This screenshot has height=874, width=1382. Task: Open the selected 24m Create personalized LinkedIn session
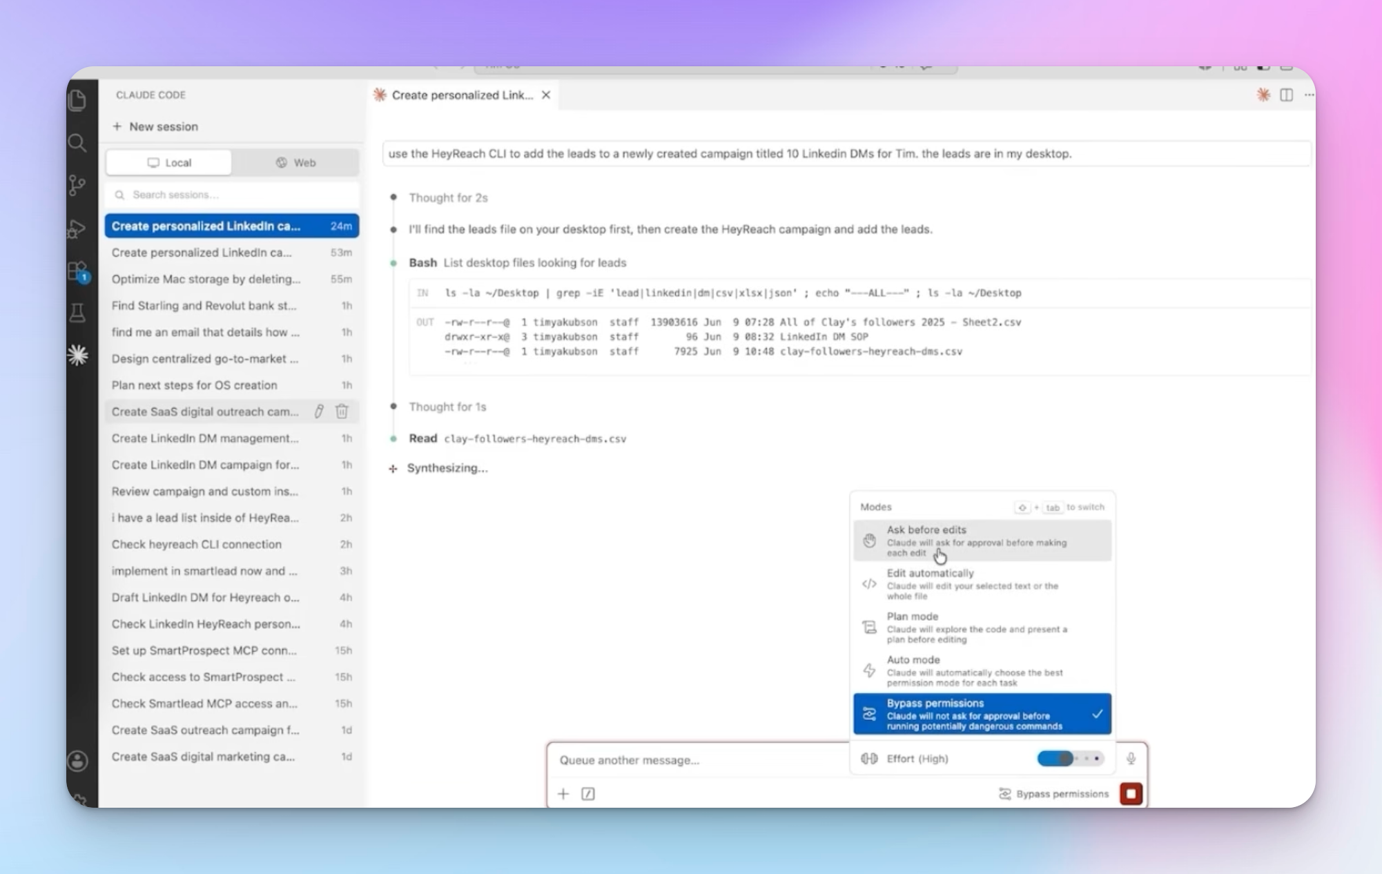[x=232, y=226]
